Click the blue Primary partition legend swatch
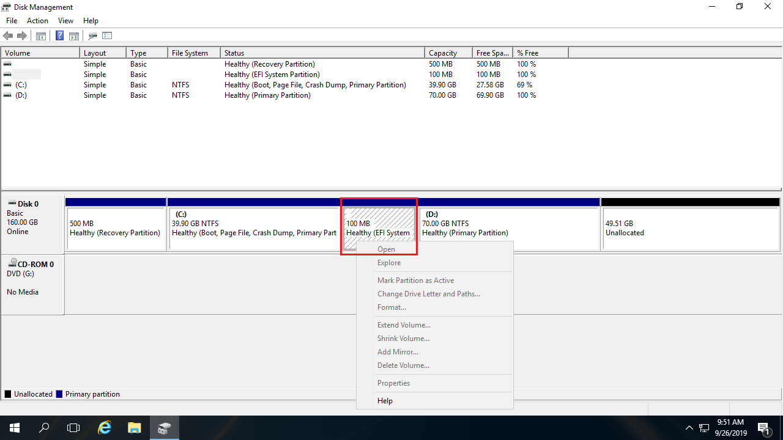Viewport: 783px width, 440px height. 59,394
